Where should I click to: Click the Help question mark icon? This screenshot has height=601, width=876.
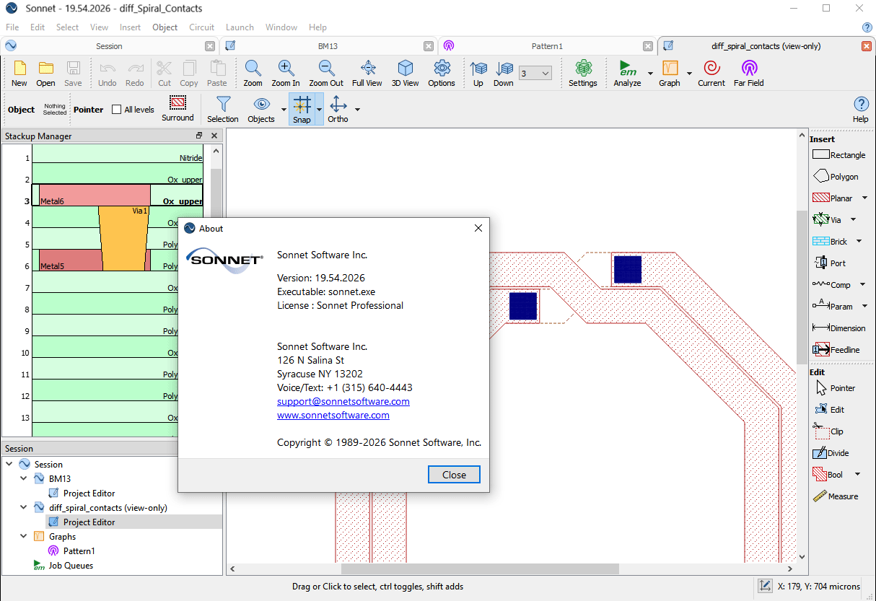861,110
